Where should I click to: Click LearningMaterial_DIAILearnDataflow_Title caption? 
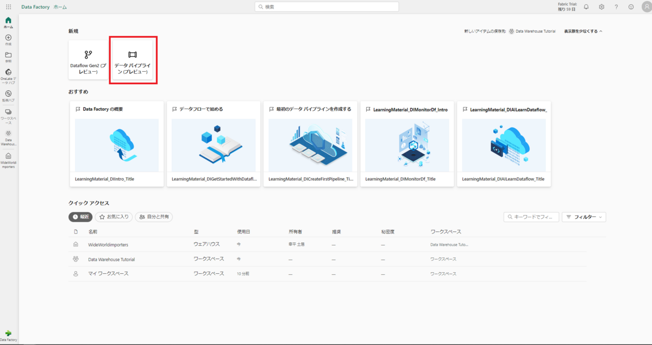click(503, 179)
